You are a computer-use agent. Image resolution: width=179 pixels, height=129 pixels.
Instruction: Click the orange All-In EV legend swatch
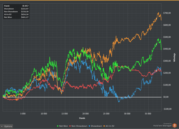104,126
